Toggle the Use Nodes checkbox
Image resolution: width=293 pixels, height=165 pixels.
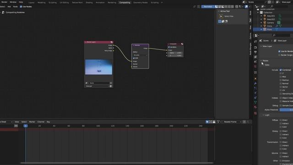coord(21,6)
